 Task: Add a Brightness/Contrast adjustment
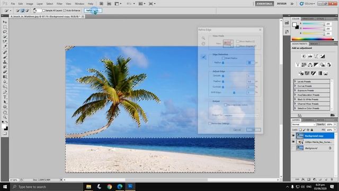[304, 56]
